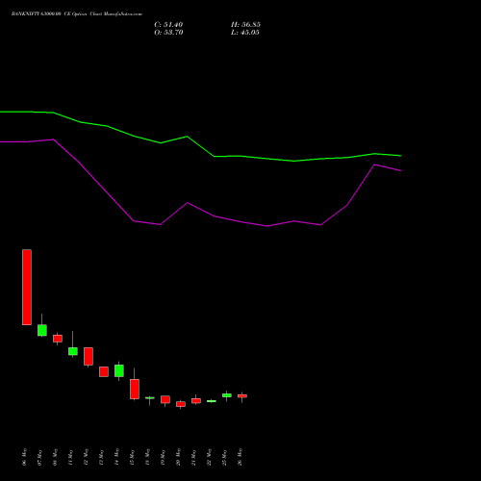Select the close value C: 51.40
The width and height of the screenshot is (481, 481).
168,25
